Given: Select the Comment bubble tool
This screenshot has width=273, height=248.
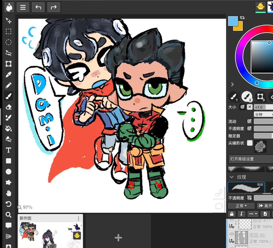Looking at the screenshot, I should 8,226.
